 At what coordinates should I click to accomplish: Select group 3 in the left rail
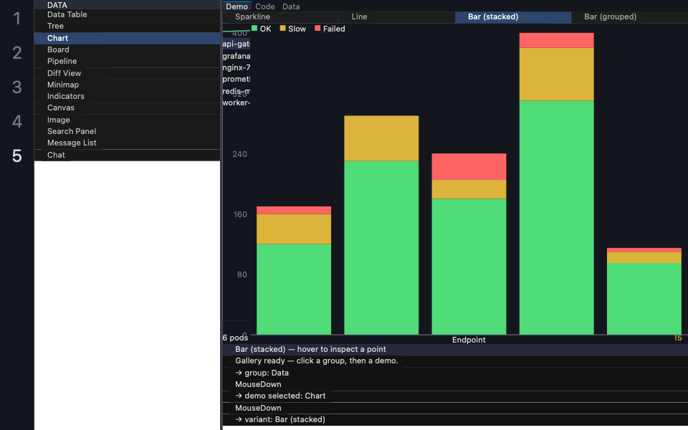pos(17,87)
